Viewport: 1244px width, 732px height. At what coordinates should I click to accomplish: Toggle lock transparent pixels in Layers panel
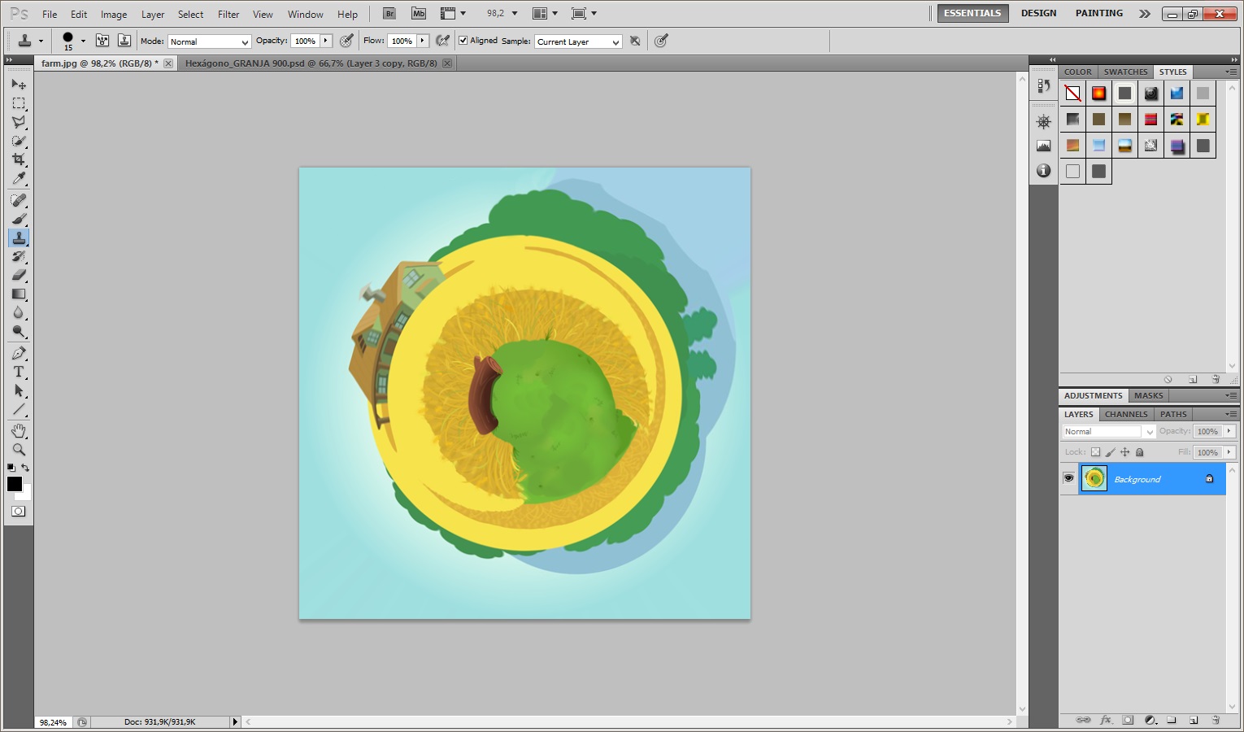(1095, 452)
